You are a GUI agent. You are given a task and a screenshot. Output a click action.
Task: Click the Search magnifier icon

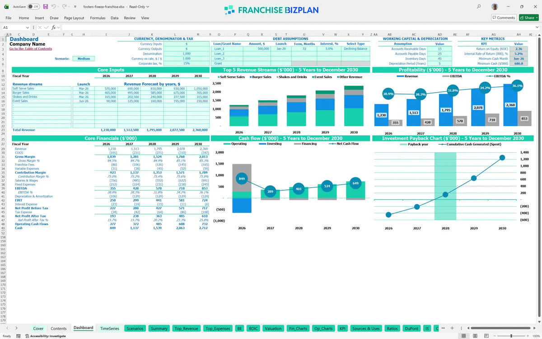(479, 7)
